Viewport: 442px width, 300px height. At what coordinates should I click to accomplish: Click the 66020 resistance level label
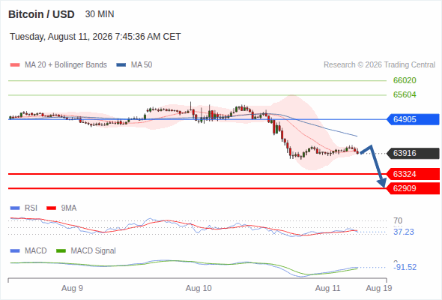point(405,80)
